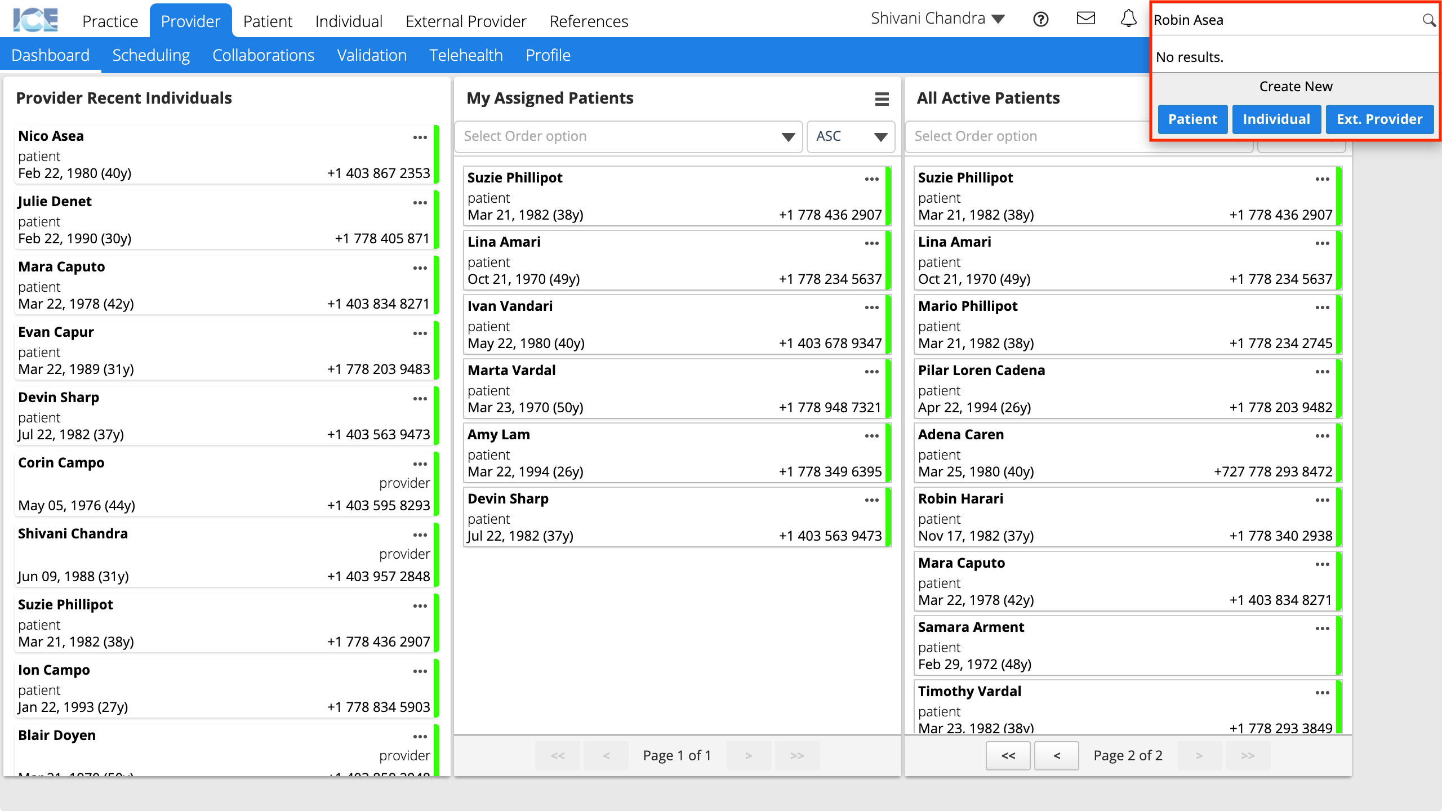Open the notifications bell icon
The width and height of the screenshot is (1442, 811).
point(1128,19)
